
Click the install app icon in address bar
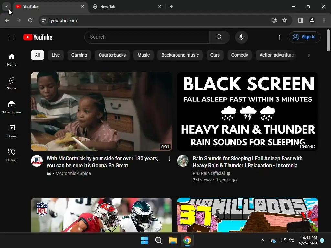pos(274,20)
